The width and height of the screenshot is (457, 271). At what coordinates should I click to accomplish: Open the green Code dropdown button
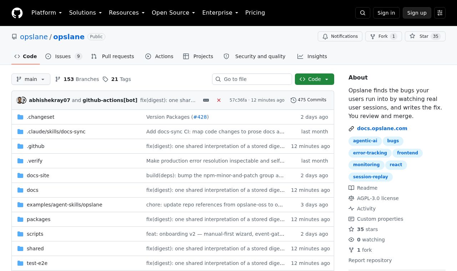pos(315,79)
